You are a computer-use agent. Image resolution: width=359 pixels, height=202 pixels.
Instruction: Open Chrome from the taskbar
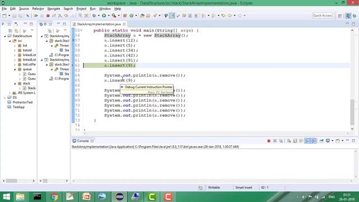click(x=54, y=197)
